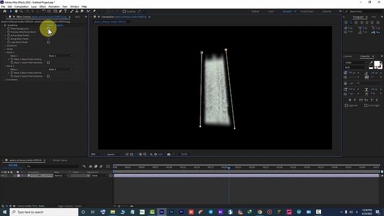
Task: Select the Zoom magnifier tool
Action: (22, 11)
